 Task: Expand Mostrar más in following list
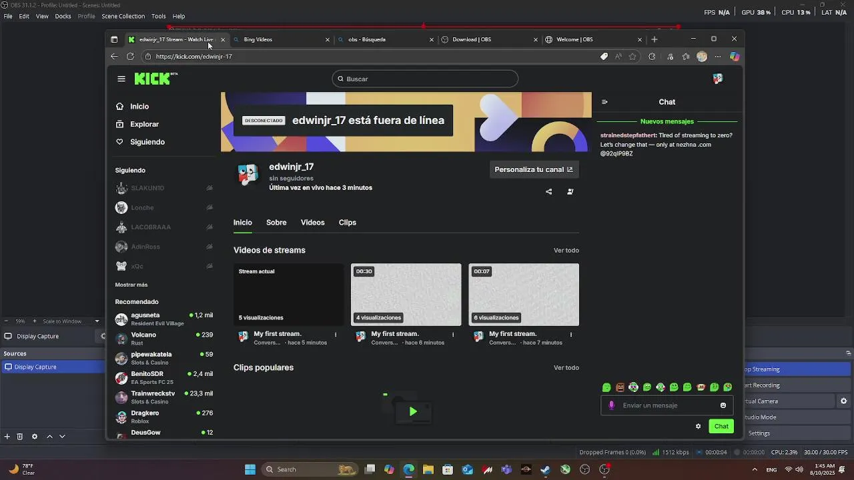pos(131,285)
